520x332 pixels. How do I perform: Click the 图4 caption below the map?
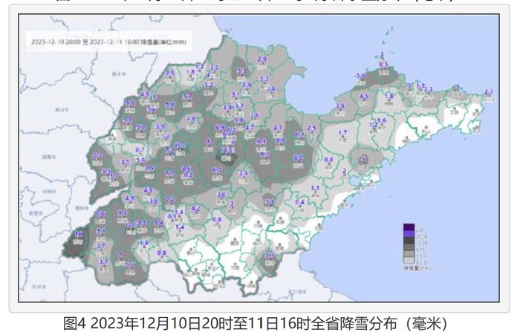pos(255,323)
